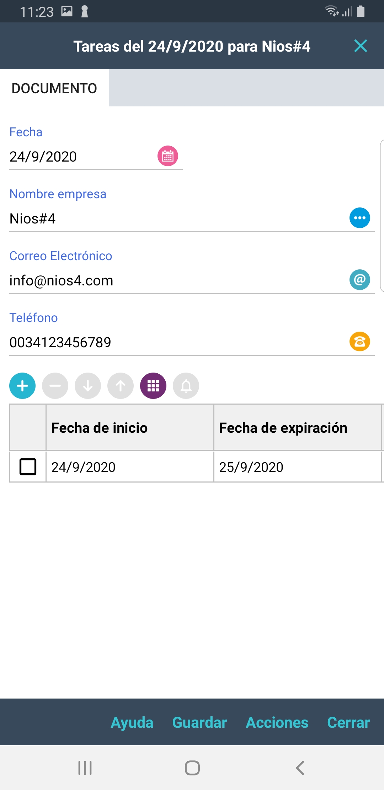Move row down with the arrow icon
384x790 pixels.
pyautogui.click(x=88, y=386)
